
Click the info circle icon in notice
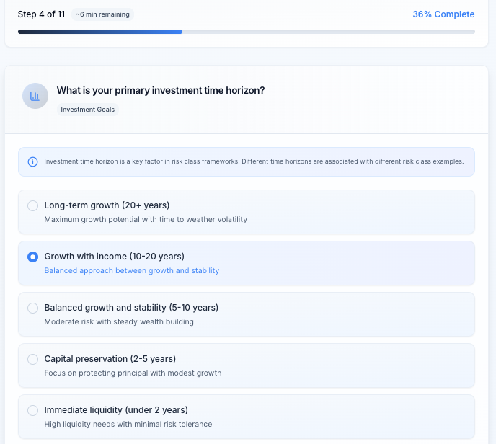(x=32, y=161)
